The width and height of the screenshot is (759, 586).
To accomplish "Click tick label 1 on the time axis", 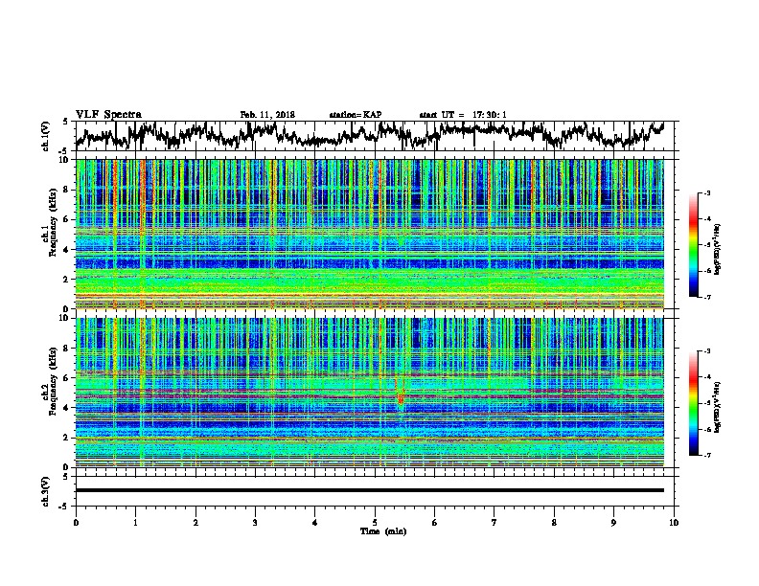I will pyautogui.click(x=135, y=523).
